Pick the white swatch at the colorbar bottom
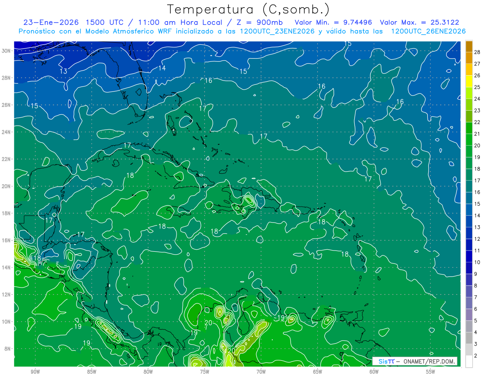The image size is (488, 377). coord(469,362)
